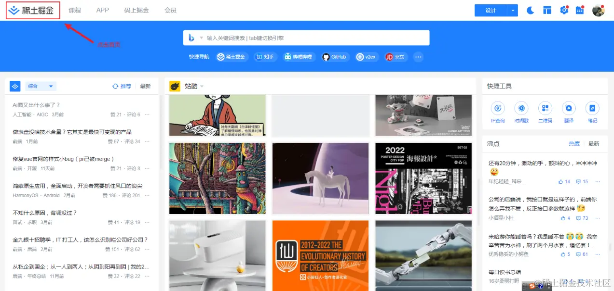Open the layout panel icon in header
This screenshot has width=614, height=291.
coord(547,11)
